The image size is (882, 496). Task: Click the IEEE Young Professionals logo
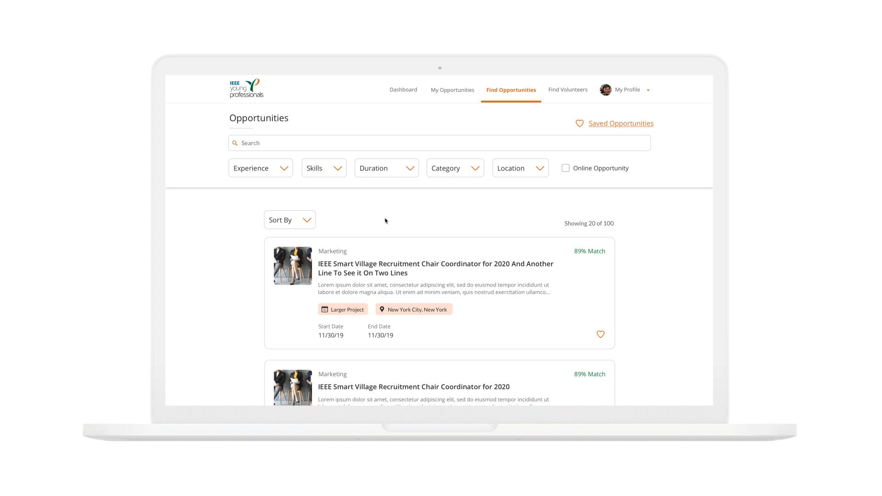pos(246,88)
